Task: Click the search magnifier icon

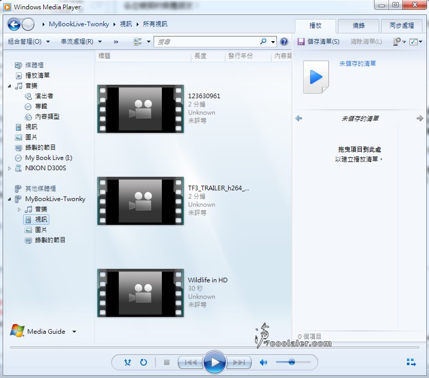Action: click(x=263, y=42)
